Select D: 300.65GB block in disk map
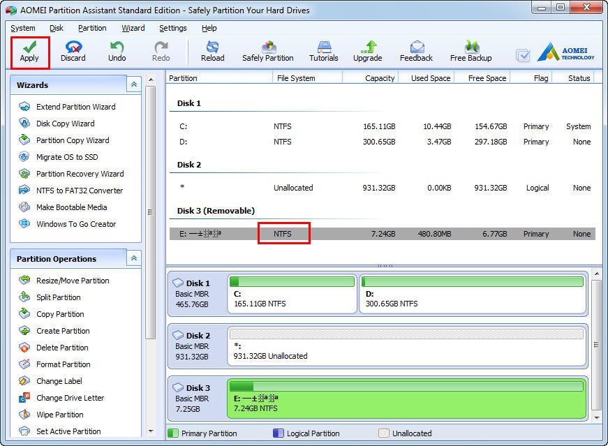Screen dimensions: 608x446 [x=473, y=293]
